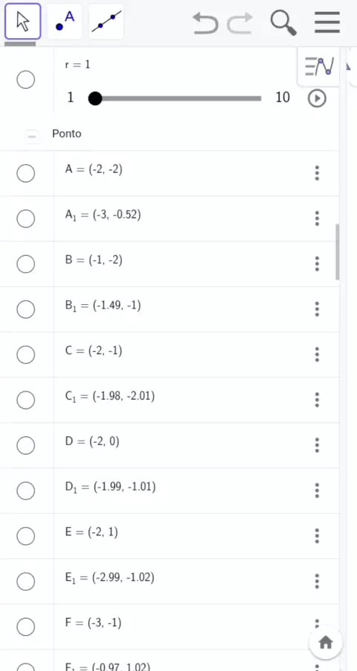Play the slider r animation
Viewport: 357px width, 671px height.
(x=317, y=98)
